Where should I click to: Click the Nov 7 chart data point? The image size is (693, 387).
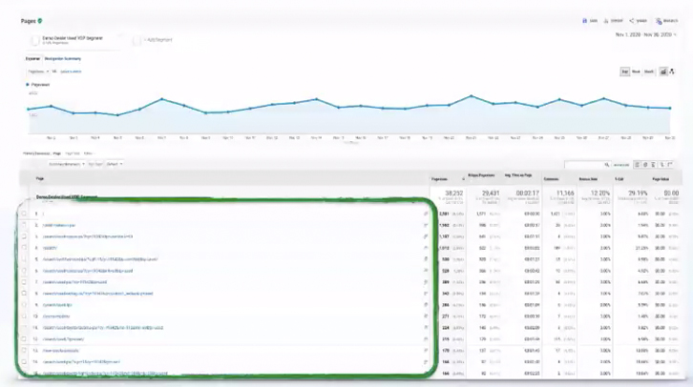pos(161,99)
